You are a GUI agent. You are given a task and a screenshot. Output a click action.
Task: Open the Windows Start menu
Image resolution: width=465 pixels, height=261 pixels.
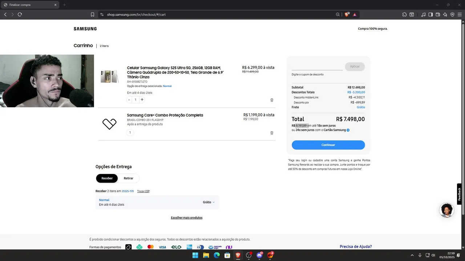pos(195,255)
